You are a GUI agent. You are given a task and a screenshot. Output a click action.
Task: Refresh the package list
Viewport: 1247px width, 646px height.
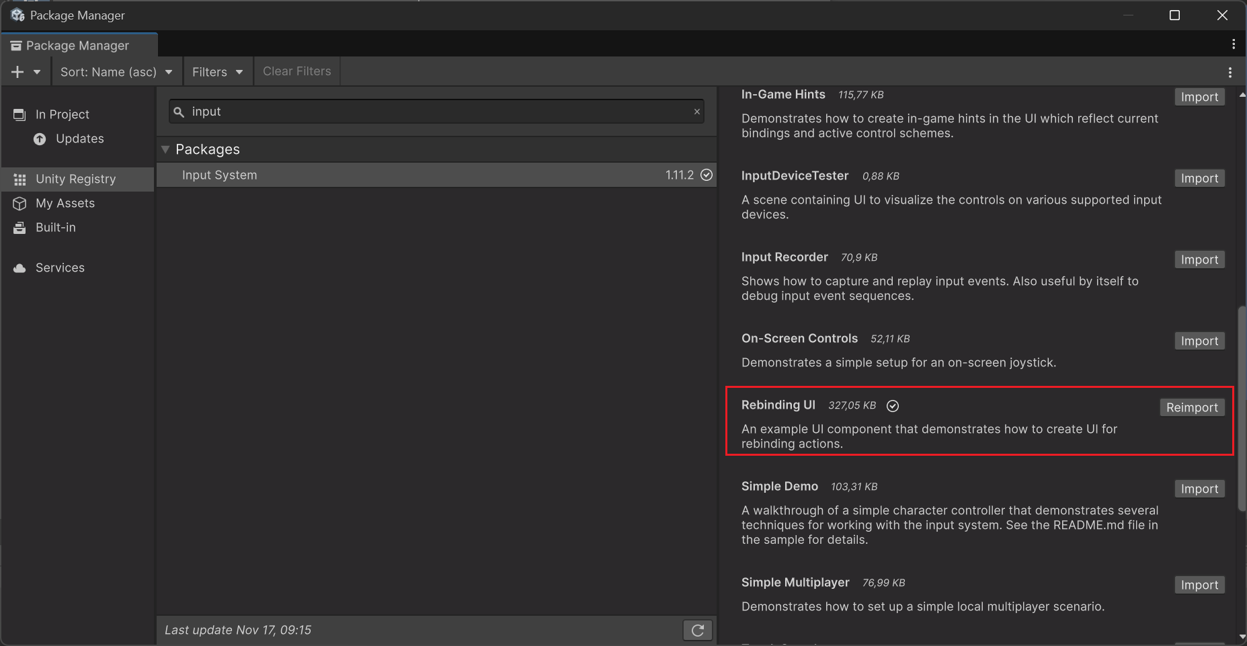tap(697, 630)
